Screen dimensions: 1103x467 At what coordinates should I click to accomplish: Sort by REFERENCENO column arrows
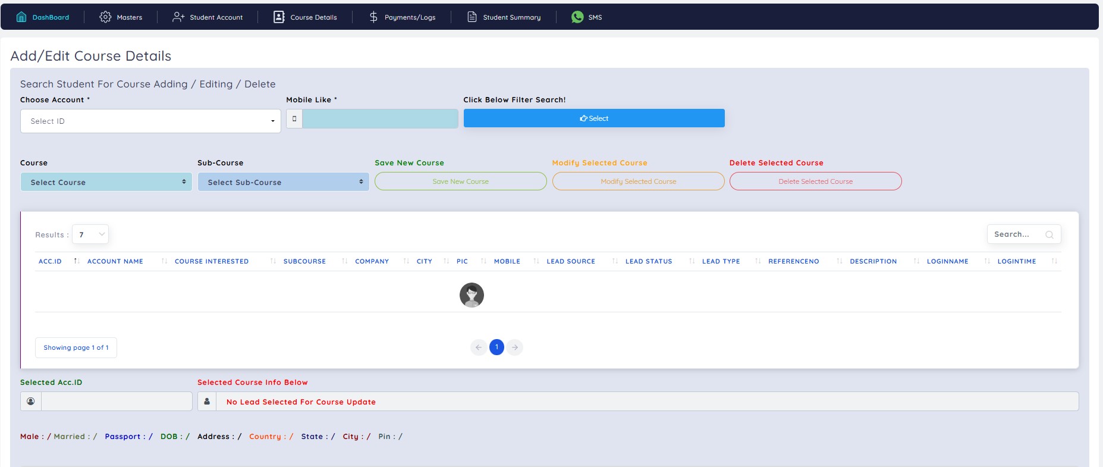click(840, 261)
